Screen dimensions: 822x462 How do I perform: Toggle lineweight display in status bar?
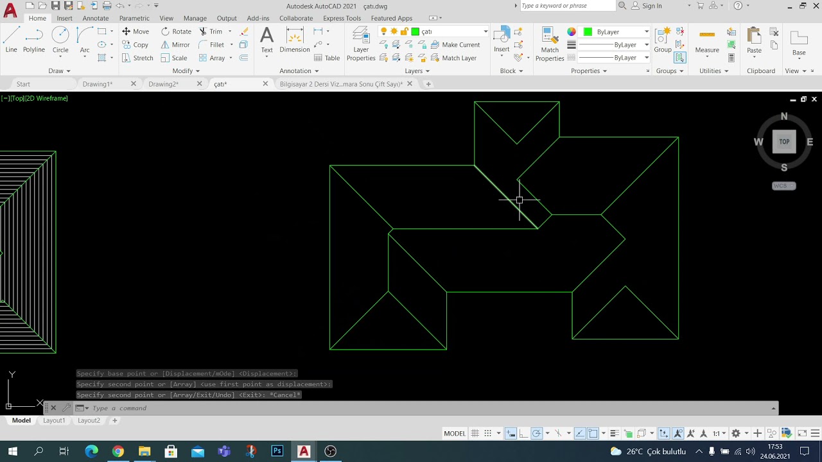tap(615, 433)
